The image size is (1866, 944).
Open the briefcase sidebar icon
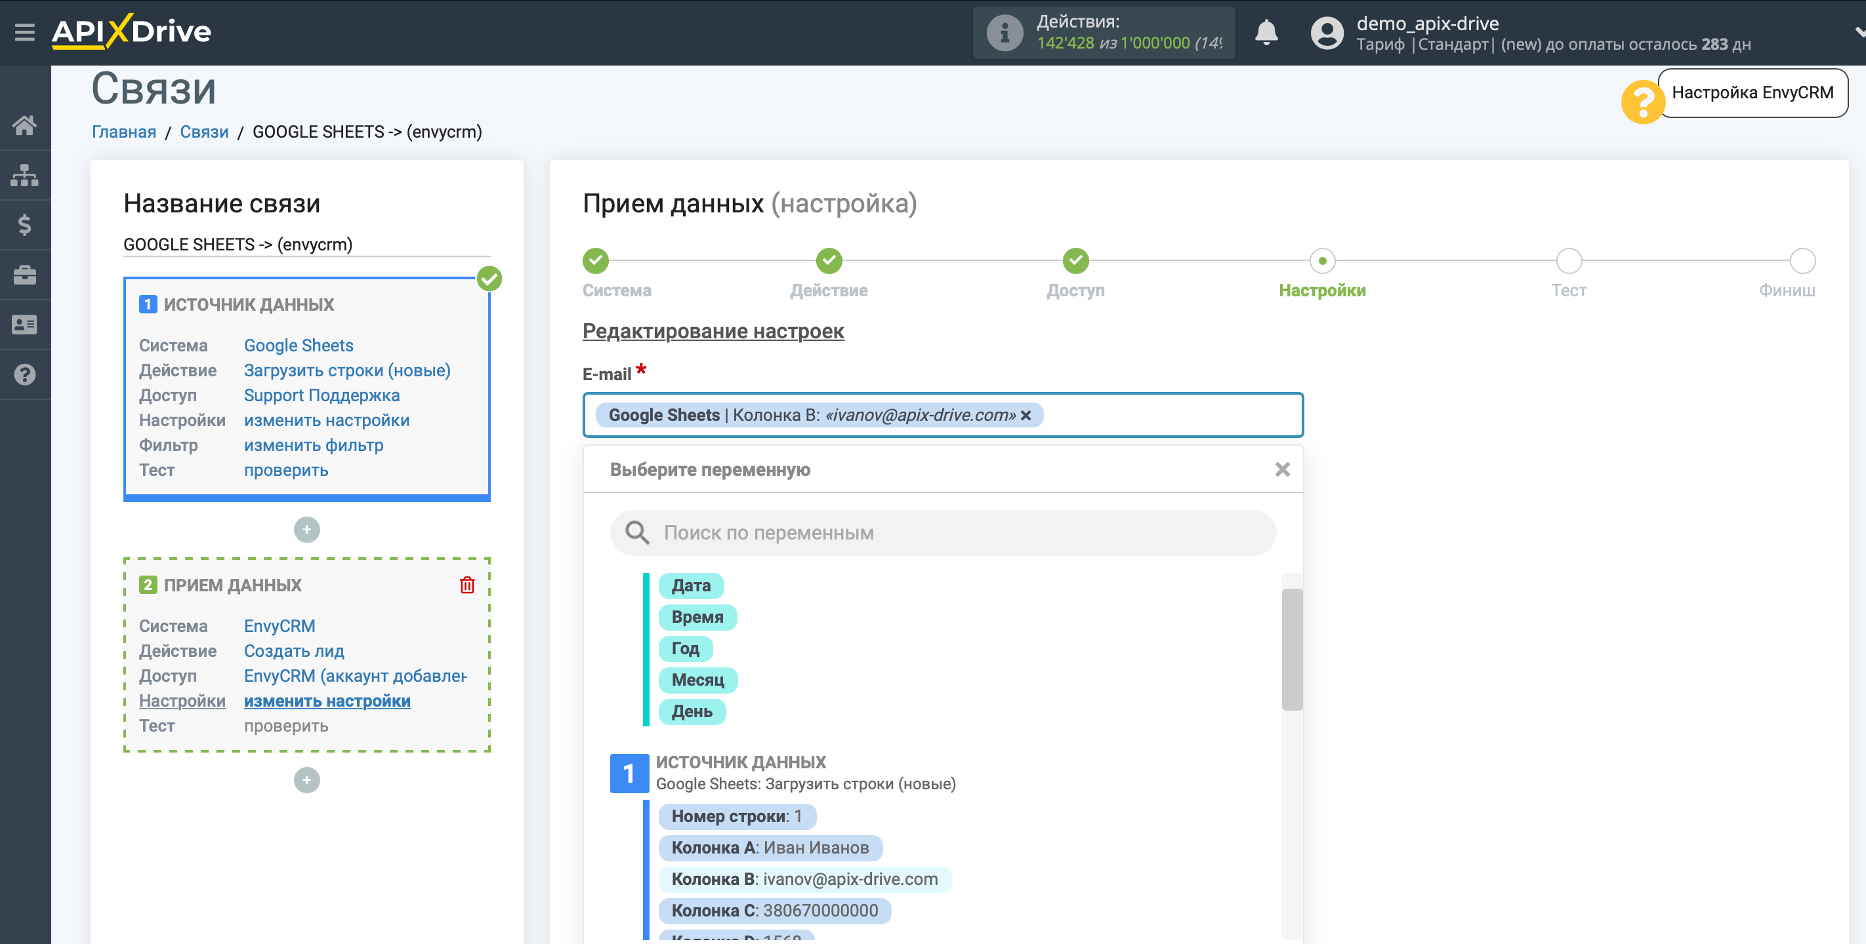25,275
